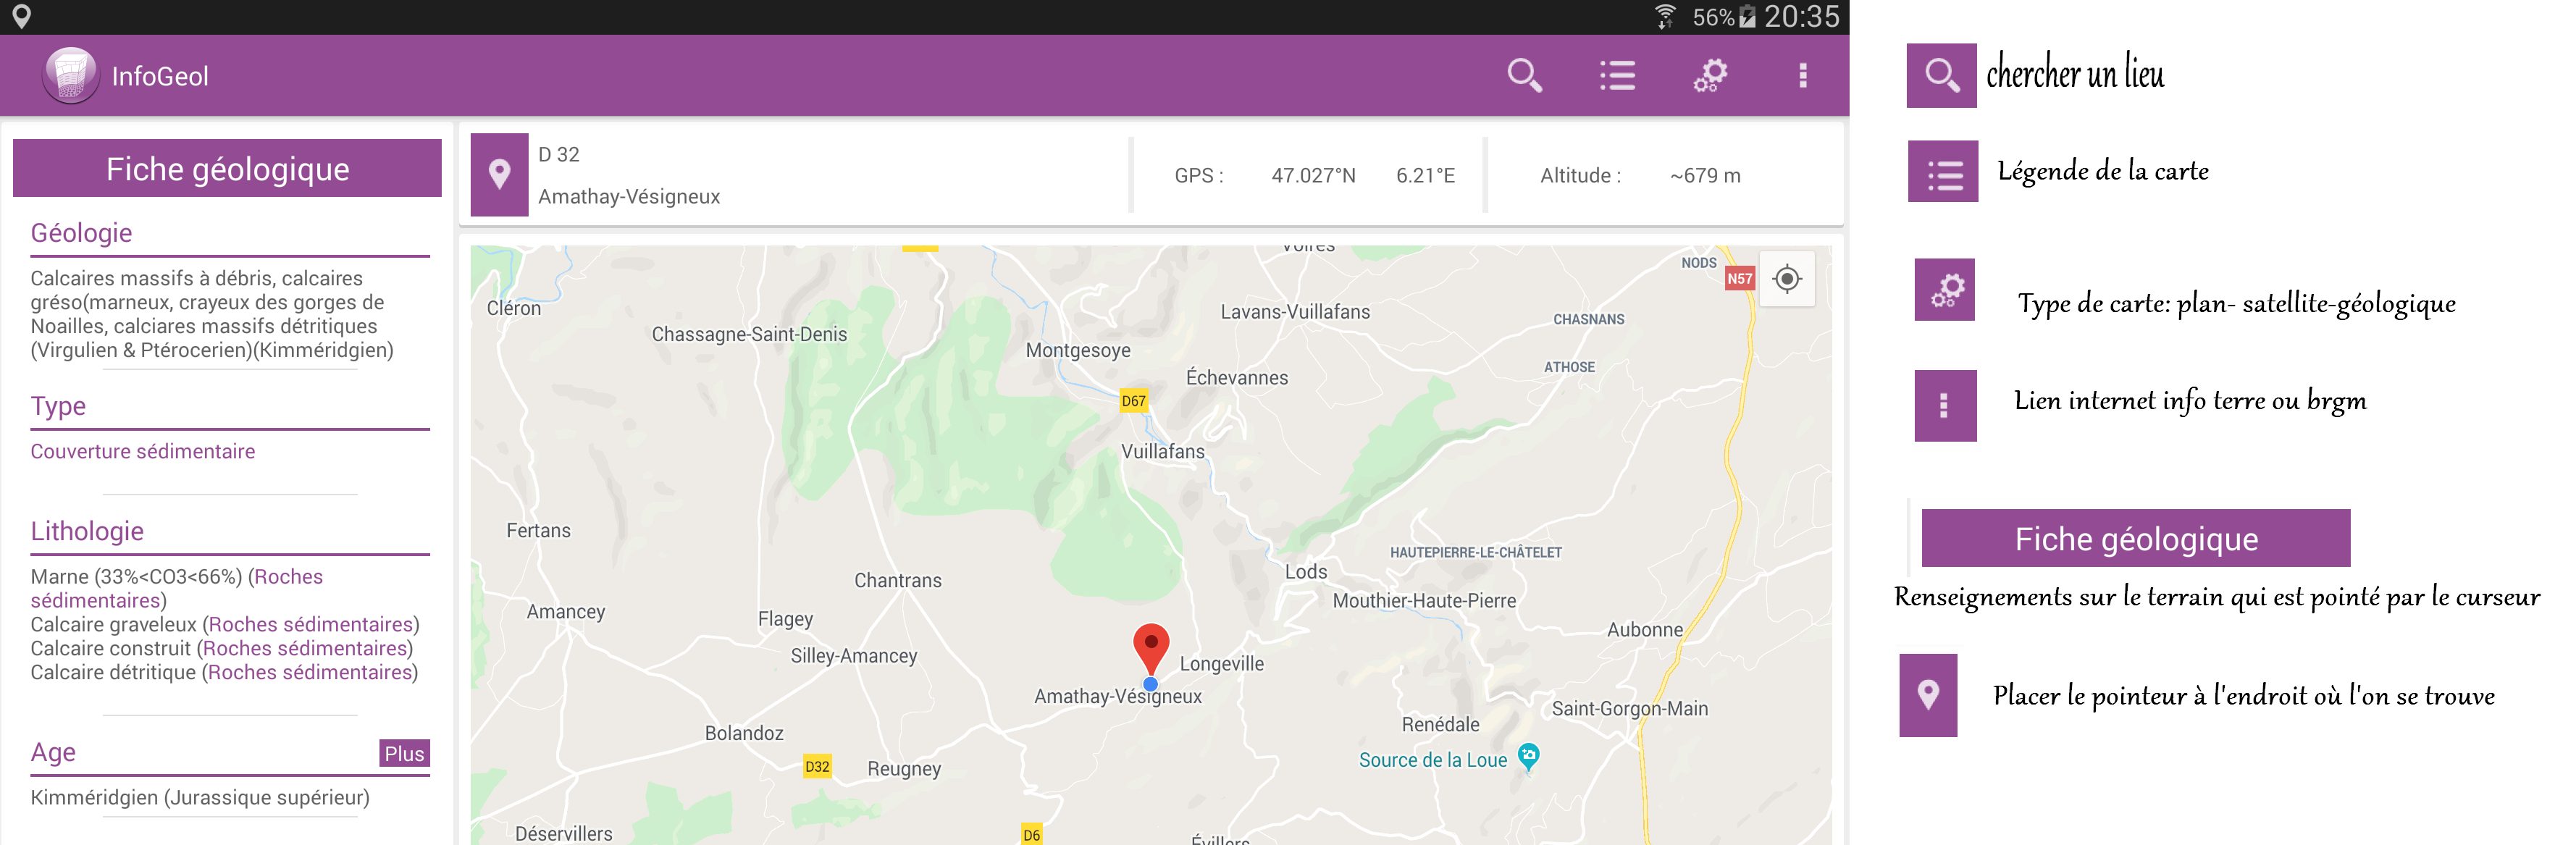Screen dimensions: 2576x845
Task: Tap the N57 road shield
Action: pyautogui.click(x=1739, y=279)
